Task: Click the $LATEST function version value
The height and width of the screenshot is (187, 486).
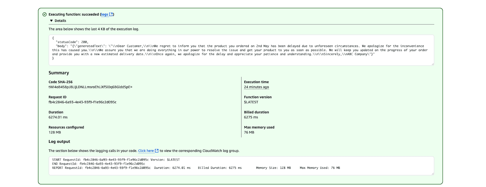Action: coord(251,102)
